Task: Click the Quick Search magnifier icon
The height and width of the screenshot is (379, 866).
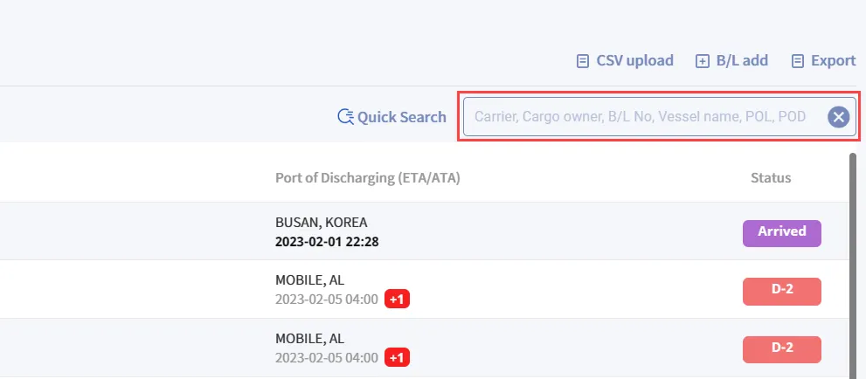Action: click(x=346, y=117)
